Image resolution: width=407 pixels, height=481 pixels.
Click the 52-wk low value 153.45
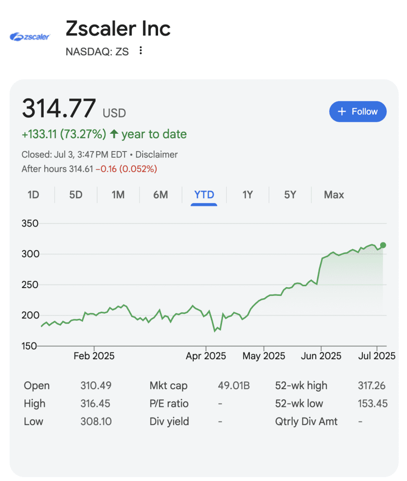click(x=373, y=404)
